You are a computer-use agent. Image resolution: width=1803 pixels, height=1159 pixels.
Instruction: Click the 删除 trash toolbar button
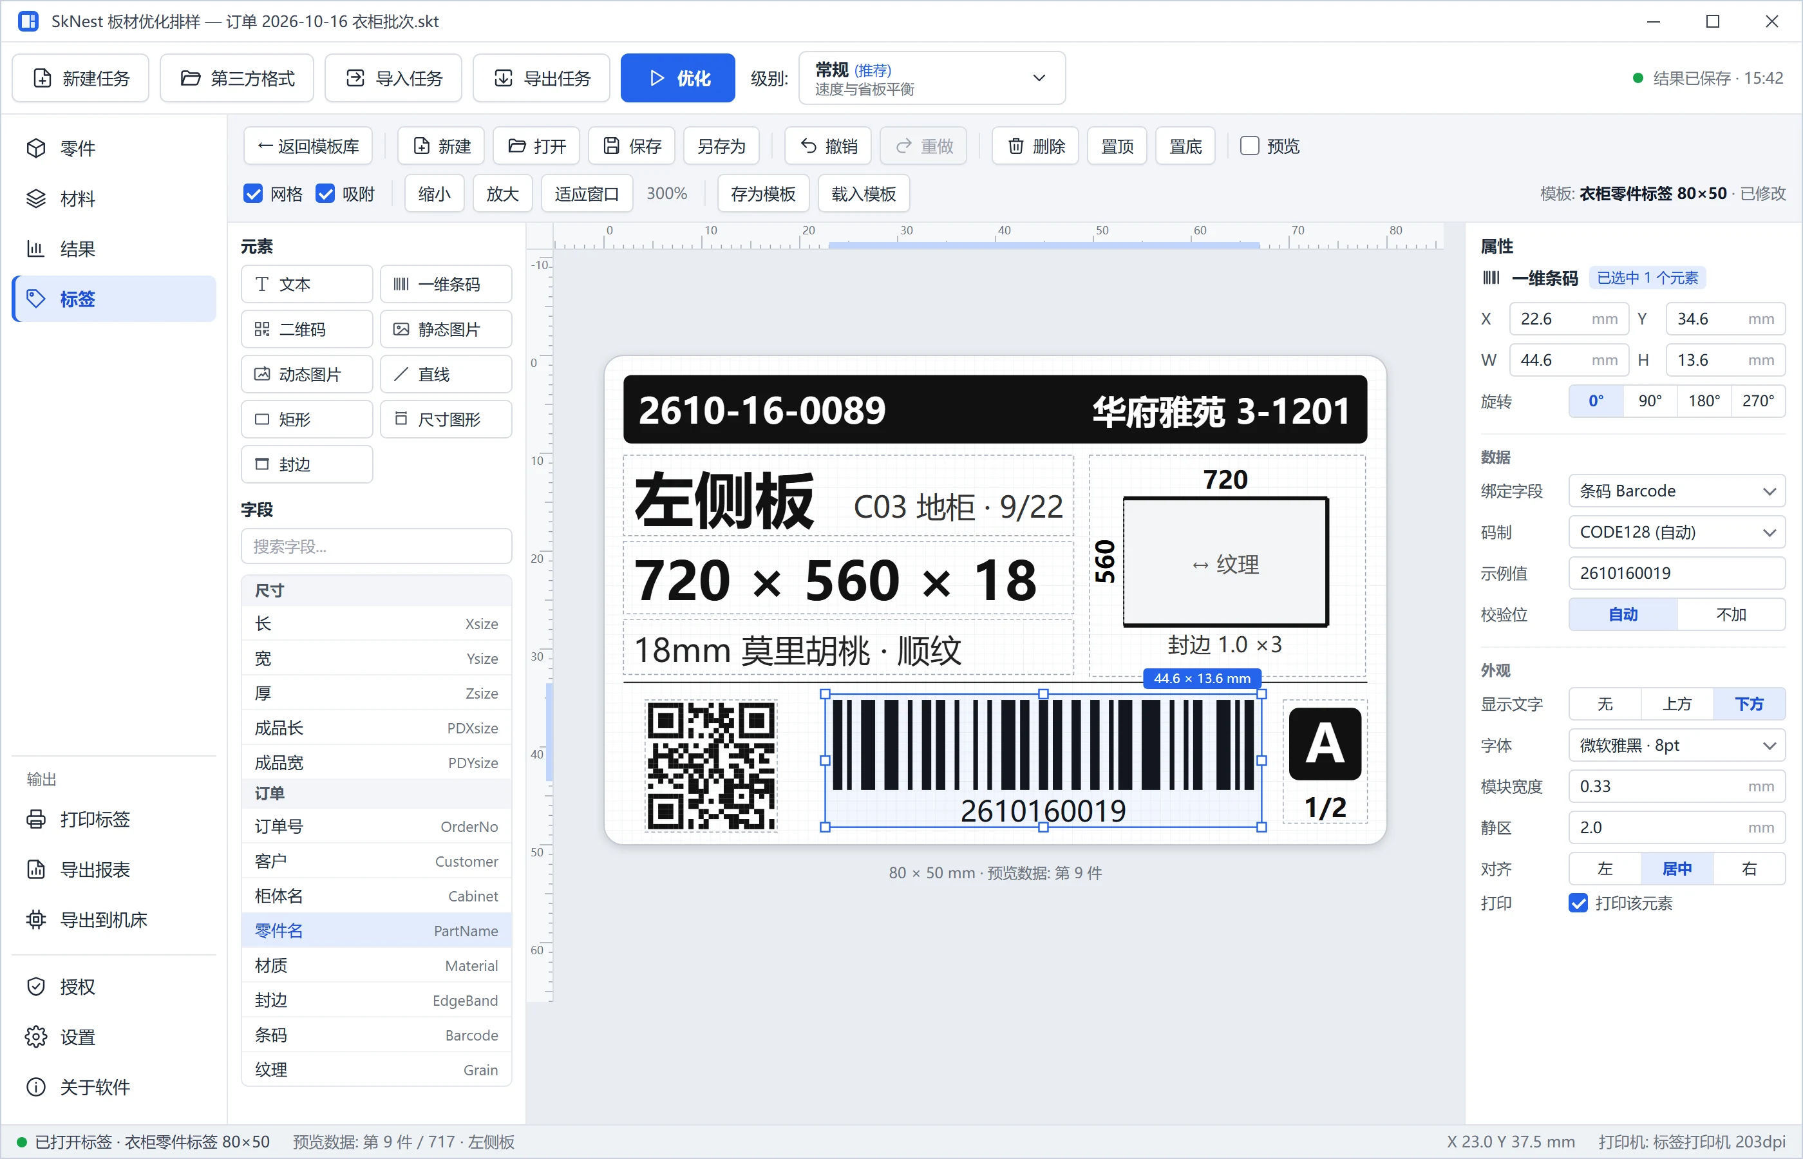[x=1035, y=146]
